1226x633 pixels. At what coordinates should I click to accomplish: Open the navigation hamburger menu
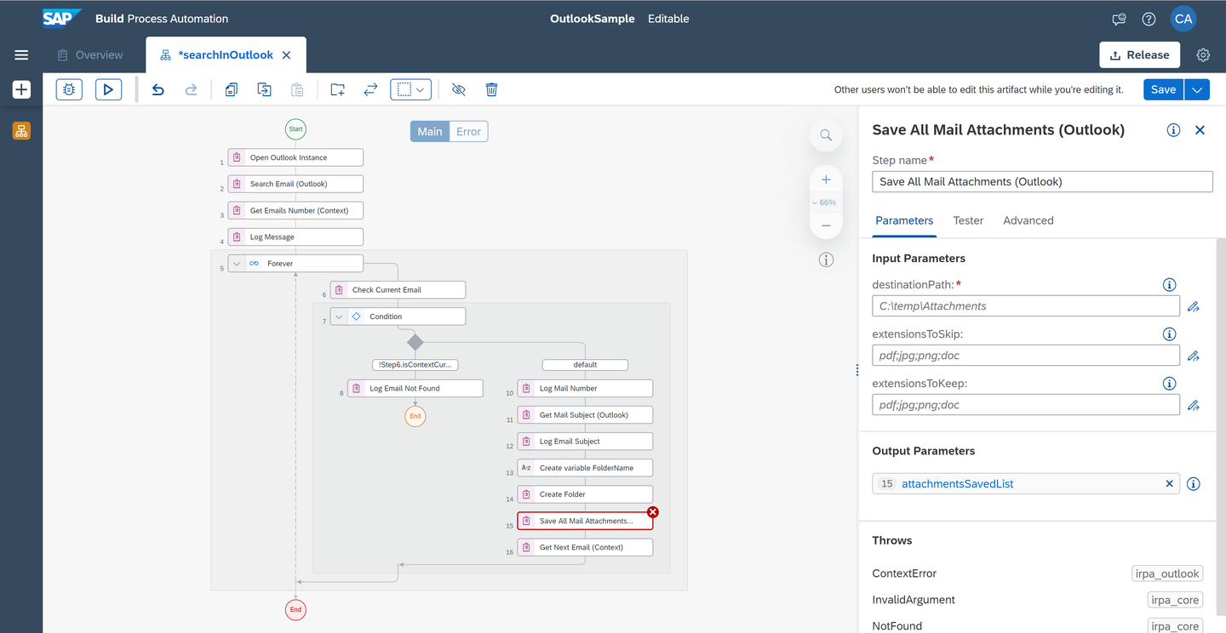tap(21, 55)
